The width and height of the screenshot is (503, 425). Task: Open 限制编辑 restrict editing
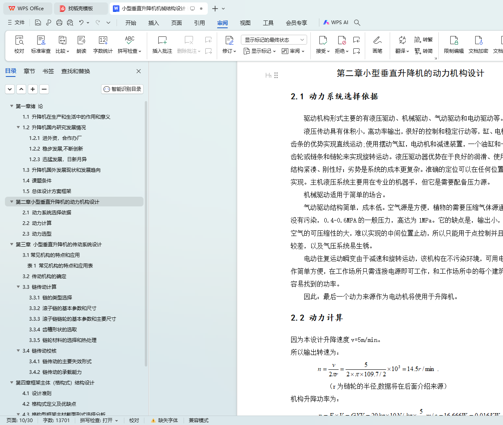tap(454, 44)
